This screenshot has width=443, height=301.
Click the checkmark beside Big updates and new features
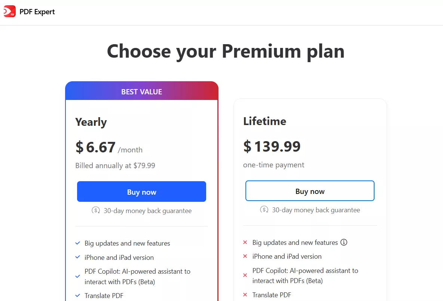(x=77, y=243)
